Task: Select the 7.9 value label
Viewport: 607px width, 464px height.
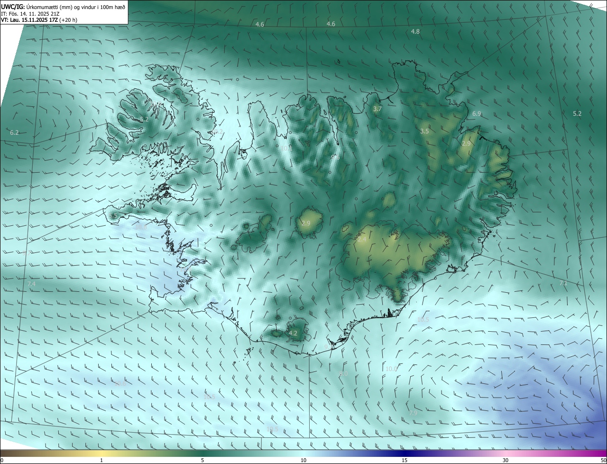Action: [x=413, y=413]
